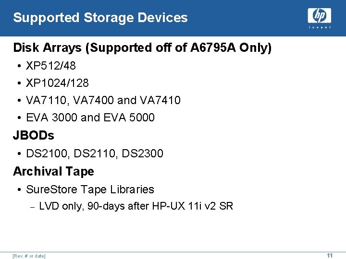Click the slide number 11

click(330, 255)
